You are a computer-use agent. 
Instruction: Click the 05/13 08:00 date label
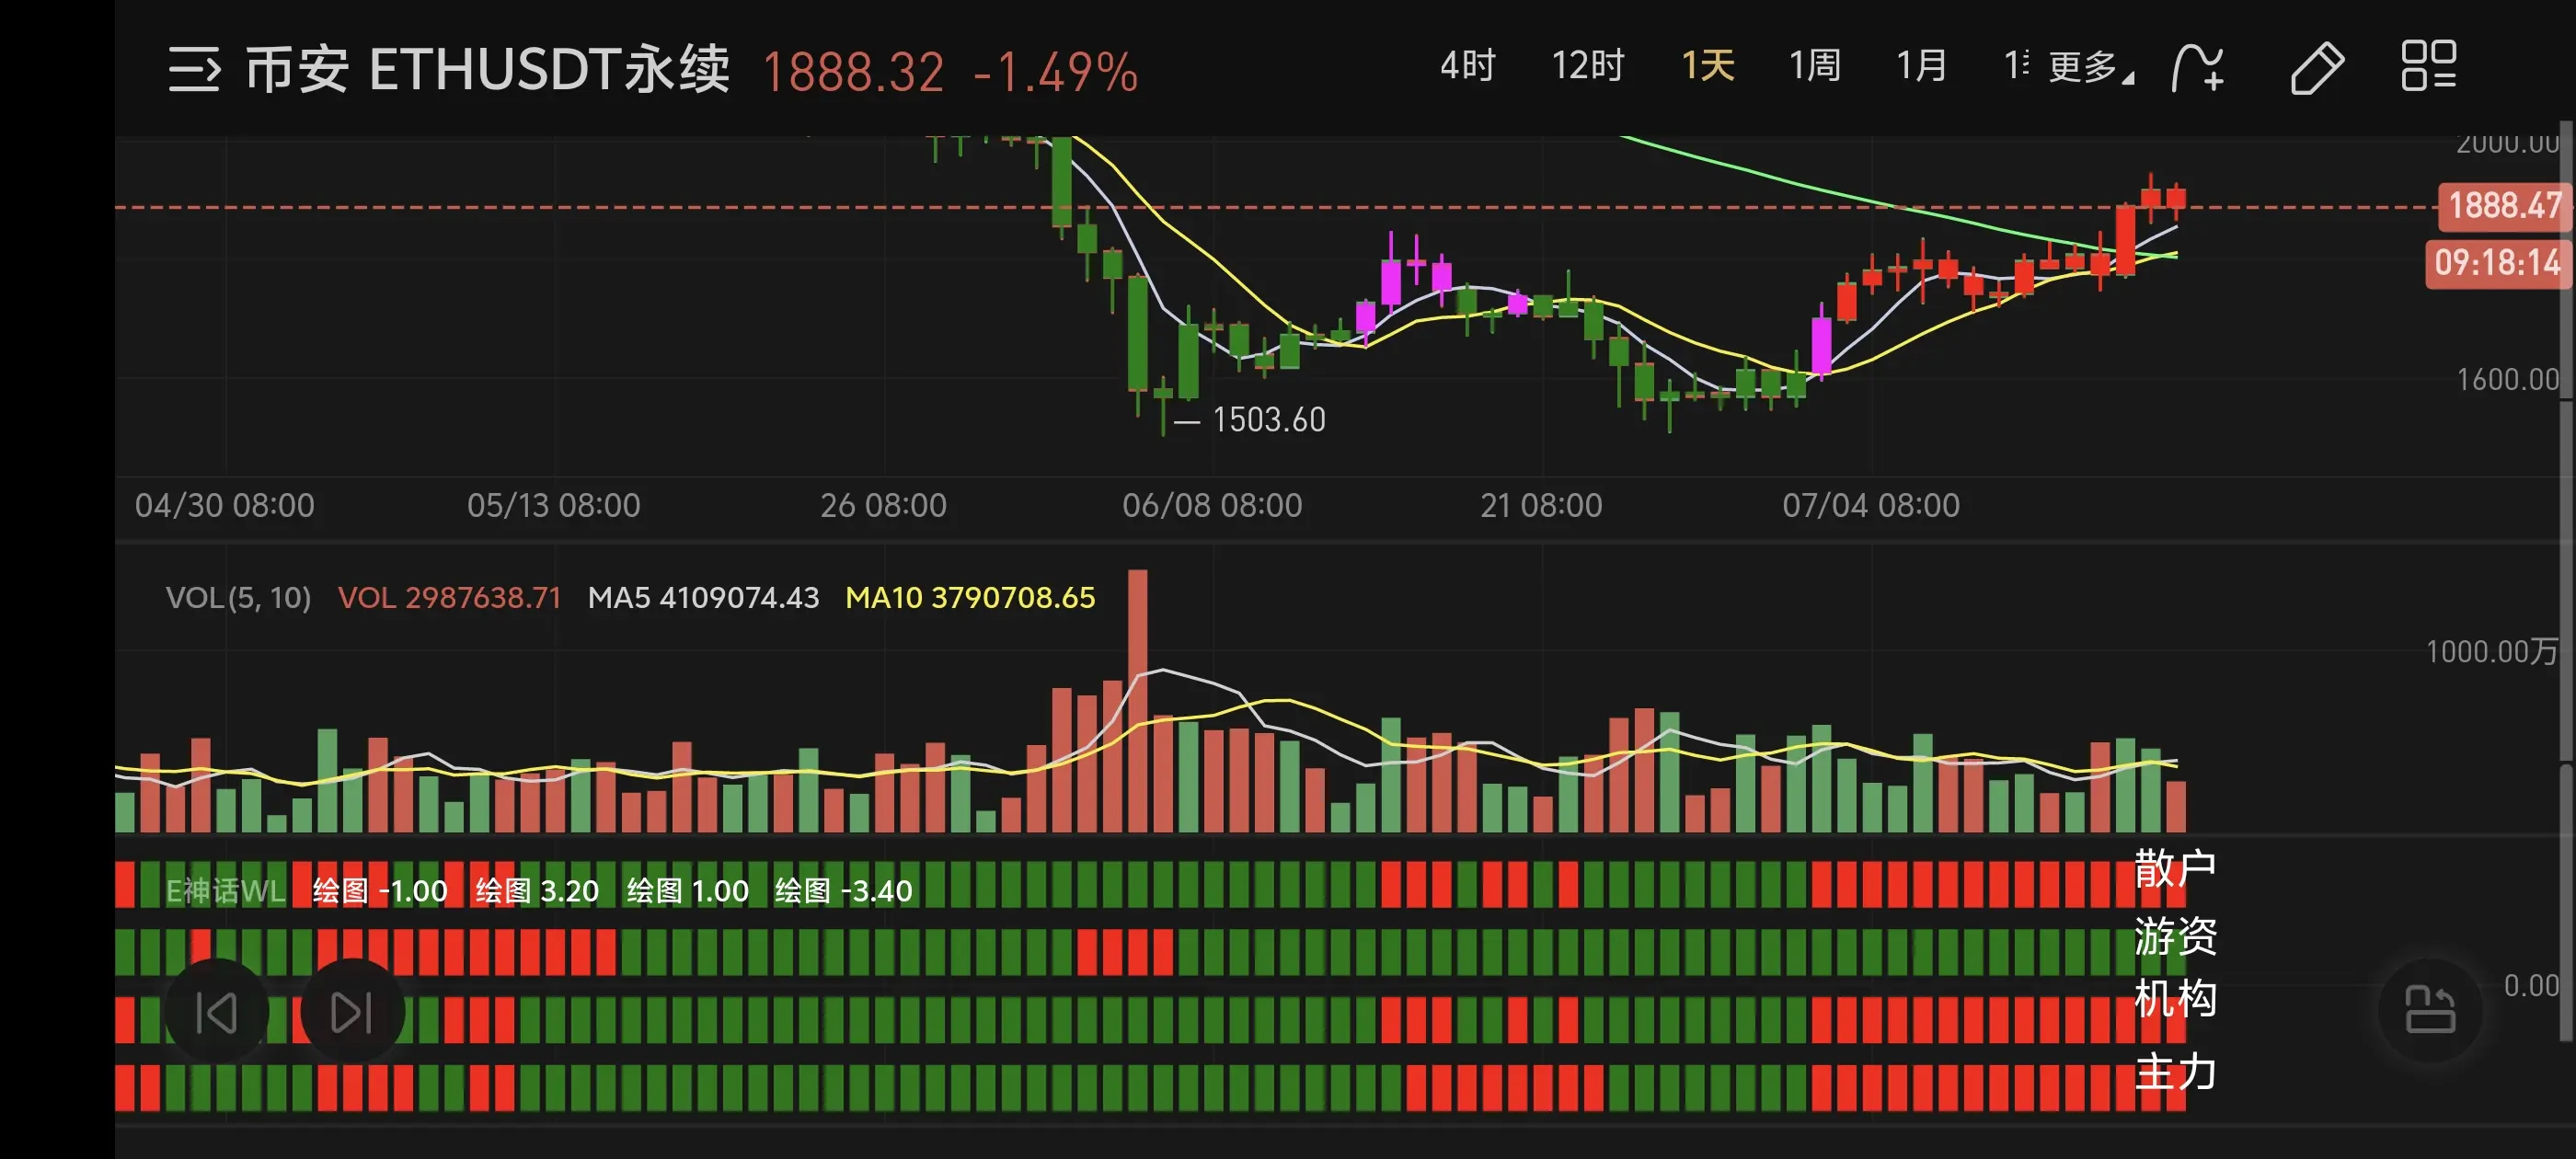pyautogui.click(x=554, y=506)
